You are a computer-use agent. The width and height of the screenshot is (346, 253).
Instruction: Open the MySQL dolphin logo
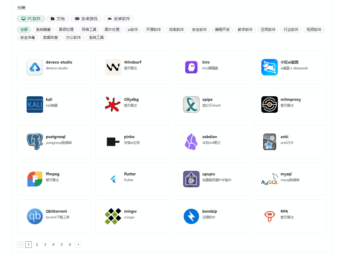(x=269, y=179)
